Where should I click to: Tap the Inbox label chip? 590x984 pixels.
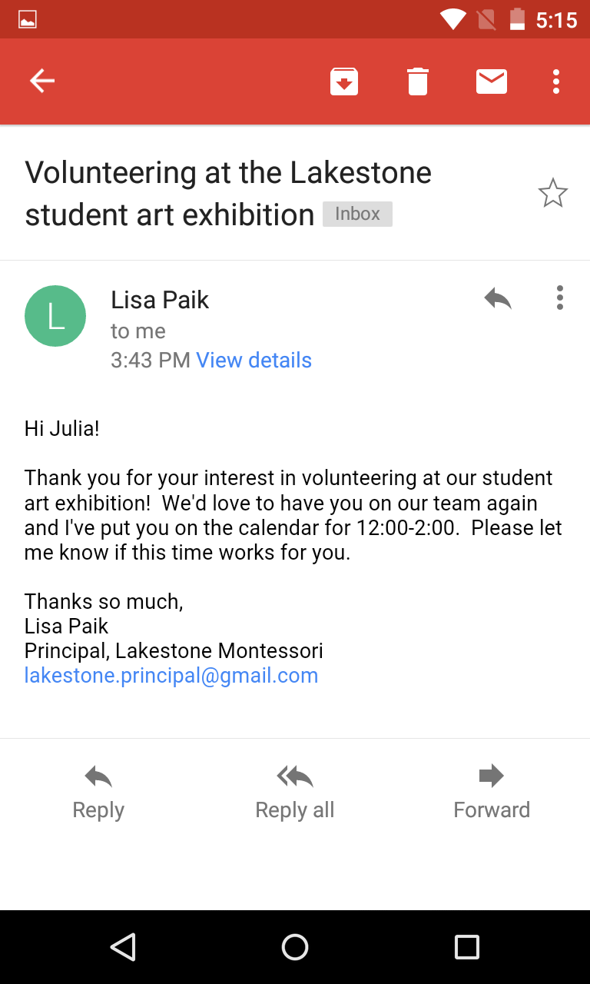pyautogui.click(x=357, y=214)
